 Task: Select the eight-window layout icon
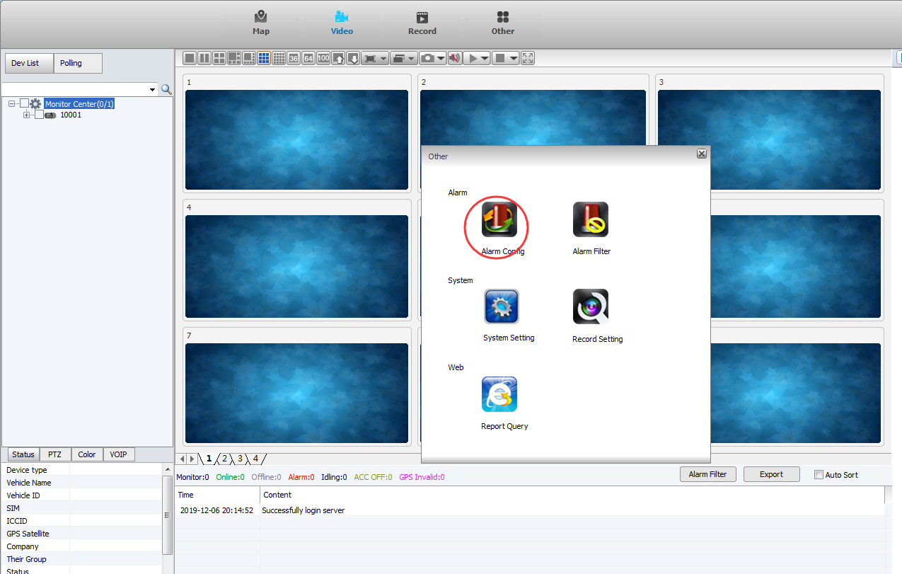[x=249, y=58]
